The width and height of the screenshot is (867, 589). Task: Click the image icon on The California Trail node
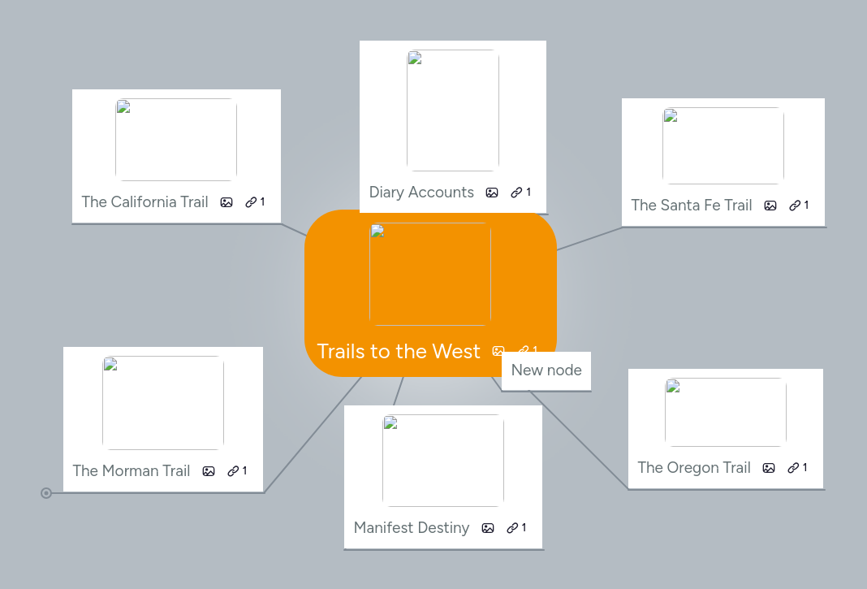226,201
